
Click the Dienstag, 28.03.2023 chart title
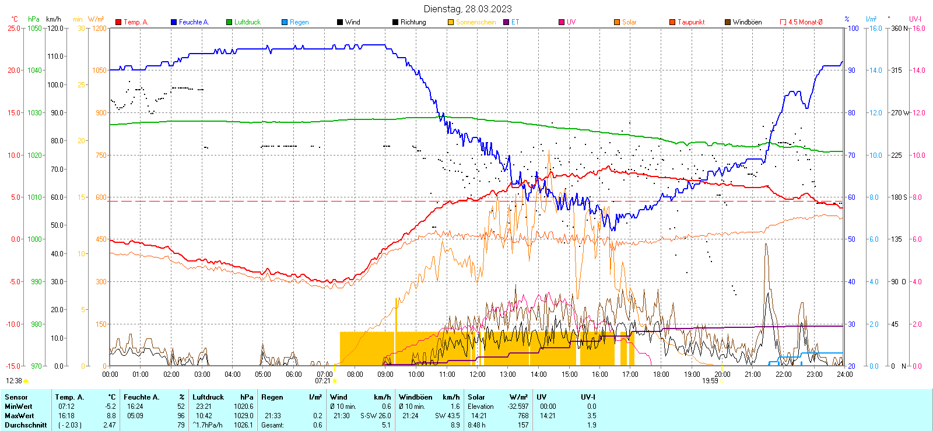pyautogui.click(x=468, y=9)
